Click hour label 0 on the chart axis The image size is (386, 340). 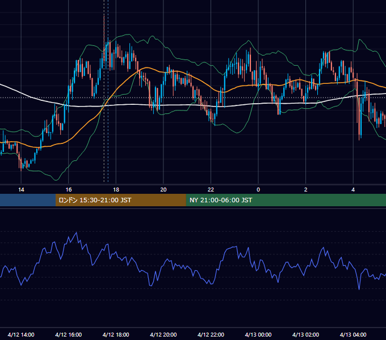point(258,190)
